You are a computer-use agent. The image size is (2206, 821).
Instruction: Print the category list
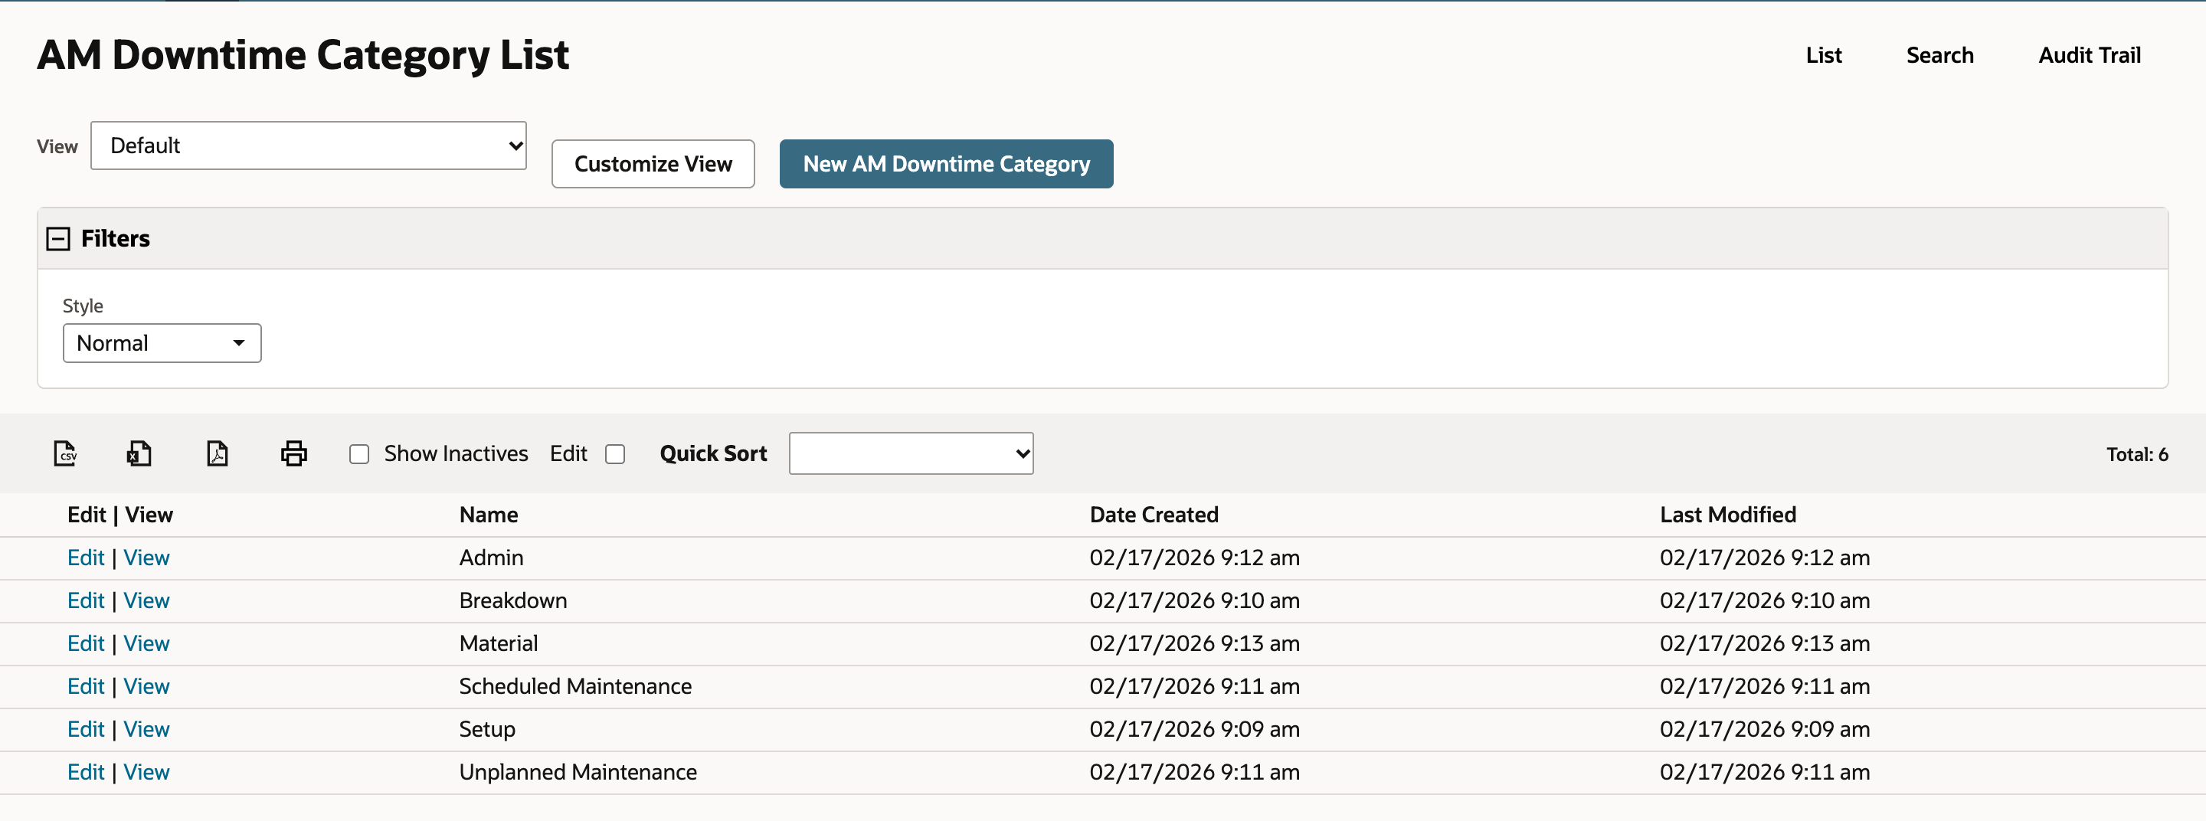(293, 453)
